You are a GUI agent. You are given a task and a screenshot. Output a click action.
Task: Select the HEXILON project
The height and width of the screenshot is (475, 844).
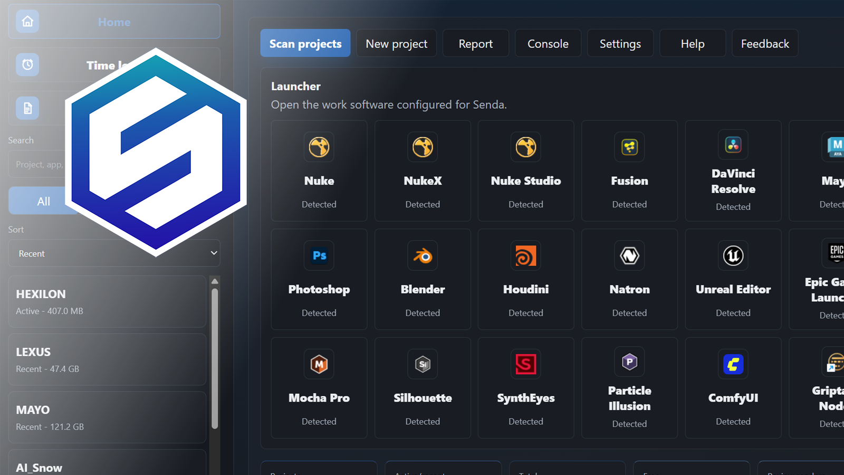click(x=107, y=301)
